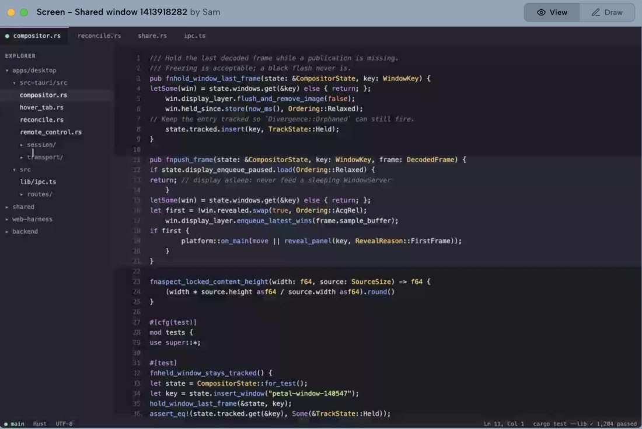Open remote_control.rs in the explorer
The width and height of the screenshot is (642, 429).
(x=51, y=132)
